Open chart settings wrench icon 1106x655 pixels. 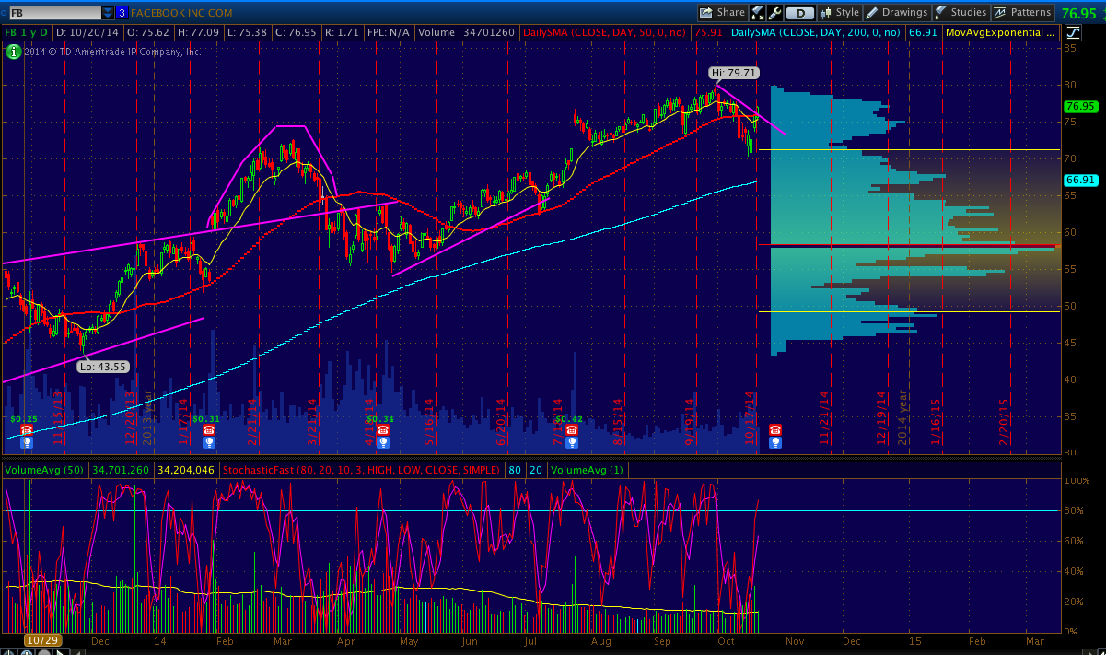[774, 13]
